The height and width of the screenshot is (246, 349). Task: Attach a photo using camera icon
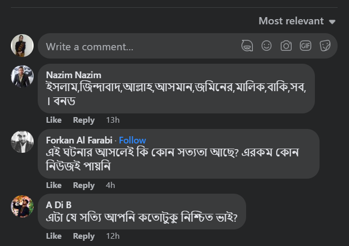tap(286, 46)
